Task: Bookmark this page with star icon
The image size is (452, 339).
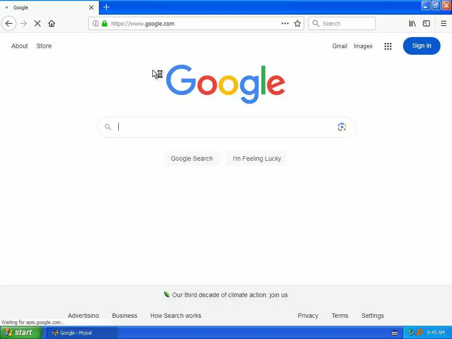Action: coord(298,24)
